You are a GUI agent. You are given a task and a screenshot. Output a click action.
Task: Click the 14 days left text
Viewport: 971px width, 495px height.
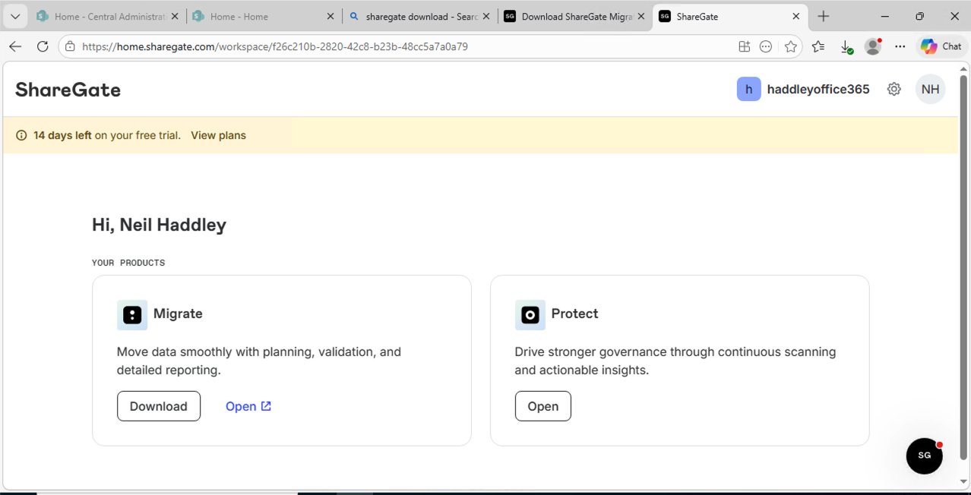(x=62, y=135)
